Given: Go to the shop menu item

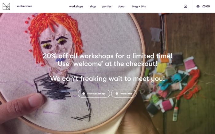Looking at the screenshot, I should click(93, 6).
